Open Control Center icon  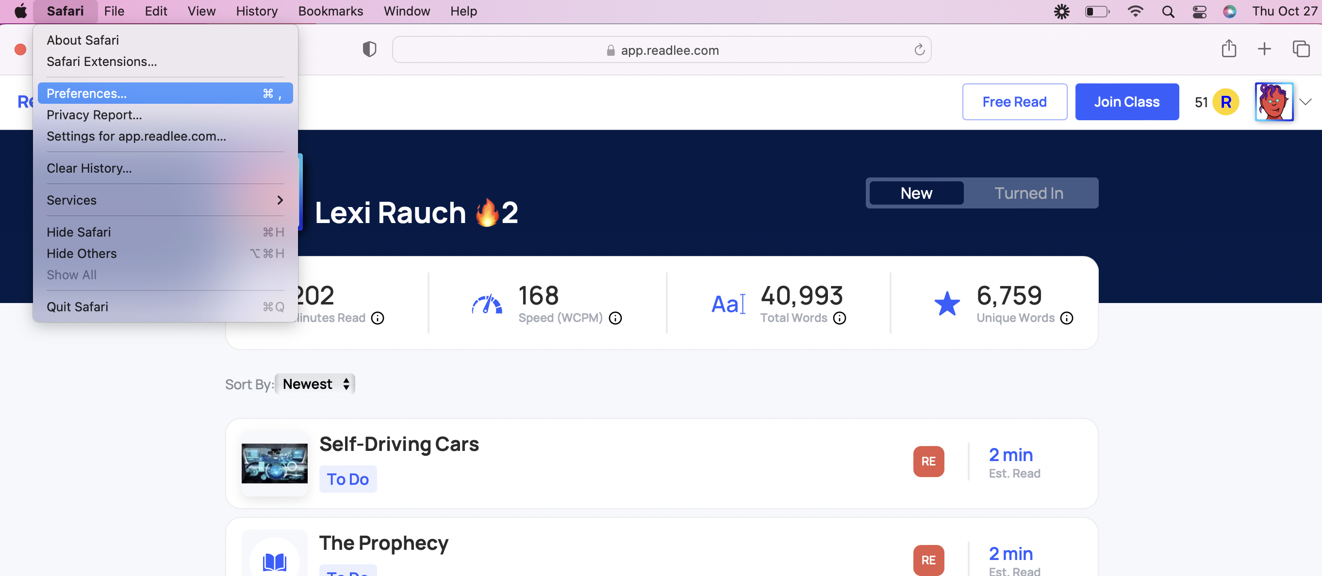(1199, 11)
